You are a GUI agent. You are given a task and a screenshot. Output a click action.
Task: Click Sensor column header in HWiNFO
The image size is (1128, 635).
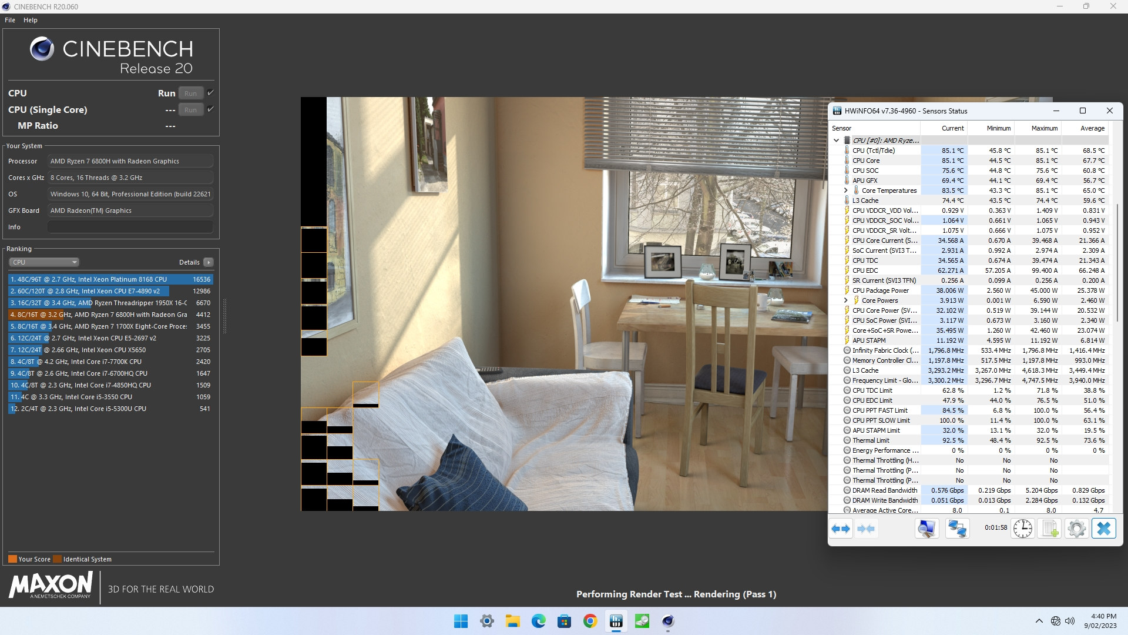(x=875, y=128)
